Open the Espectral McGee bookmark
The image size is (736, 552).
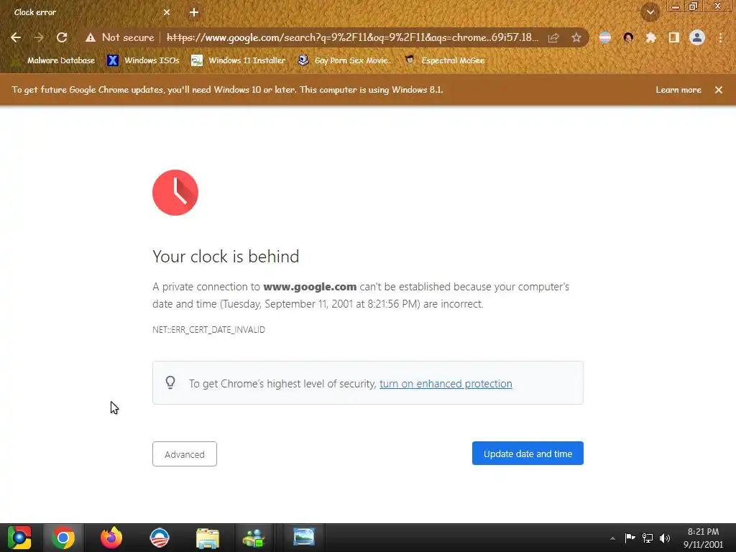click(445, 60)
